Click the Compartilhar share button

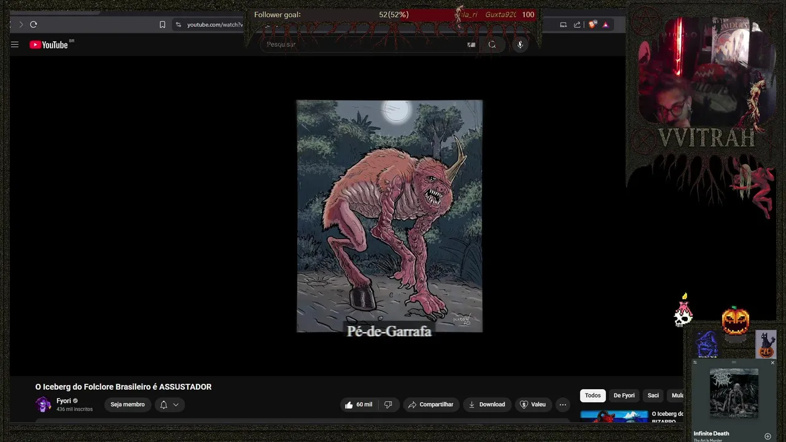[431, 405]
